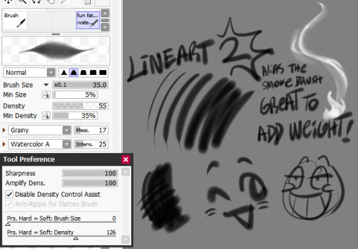
Task: Choose the rounded brush edge shape
Action: (x=74, y=72)
